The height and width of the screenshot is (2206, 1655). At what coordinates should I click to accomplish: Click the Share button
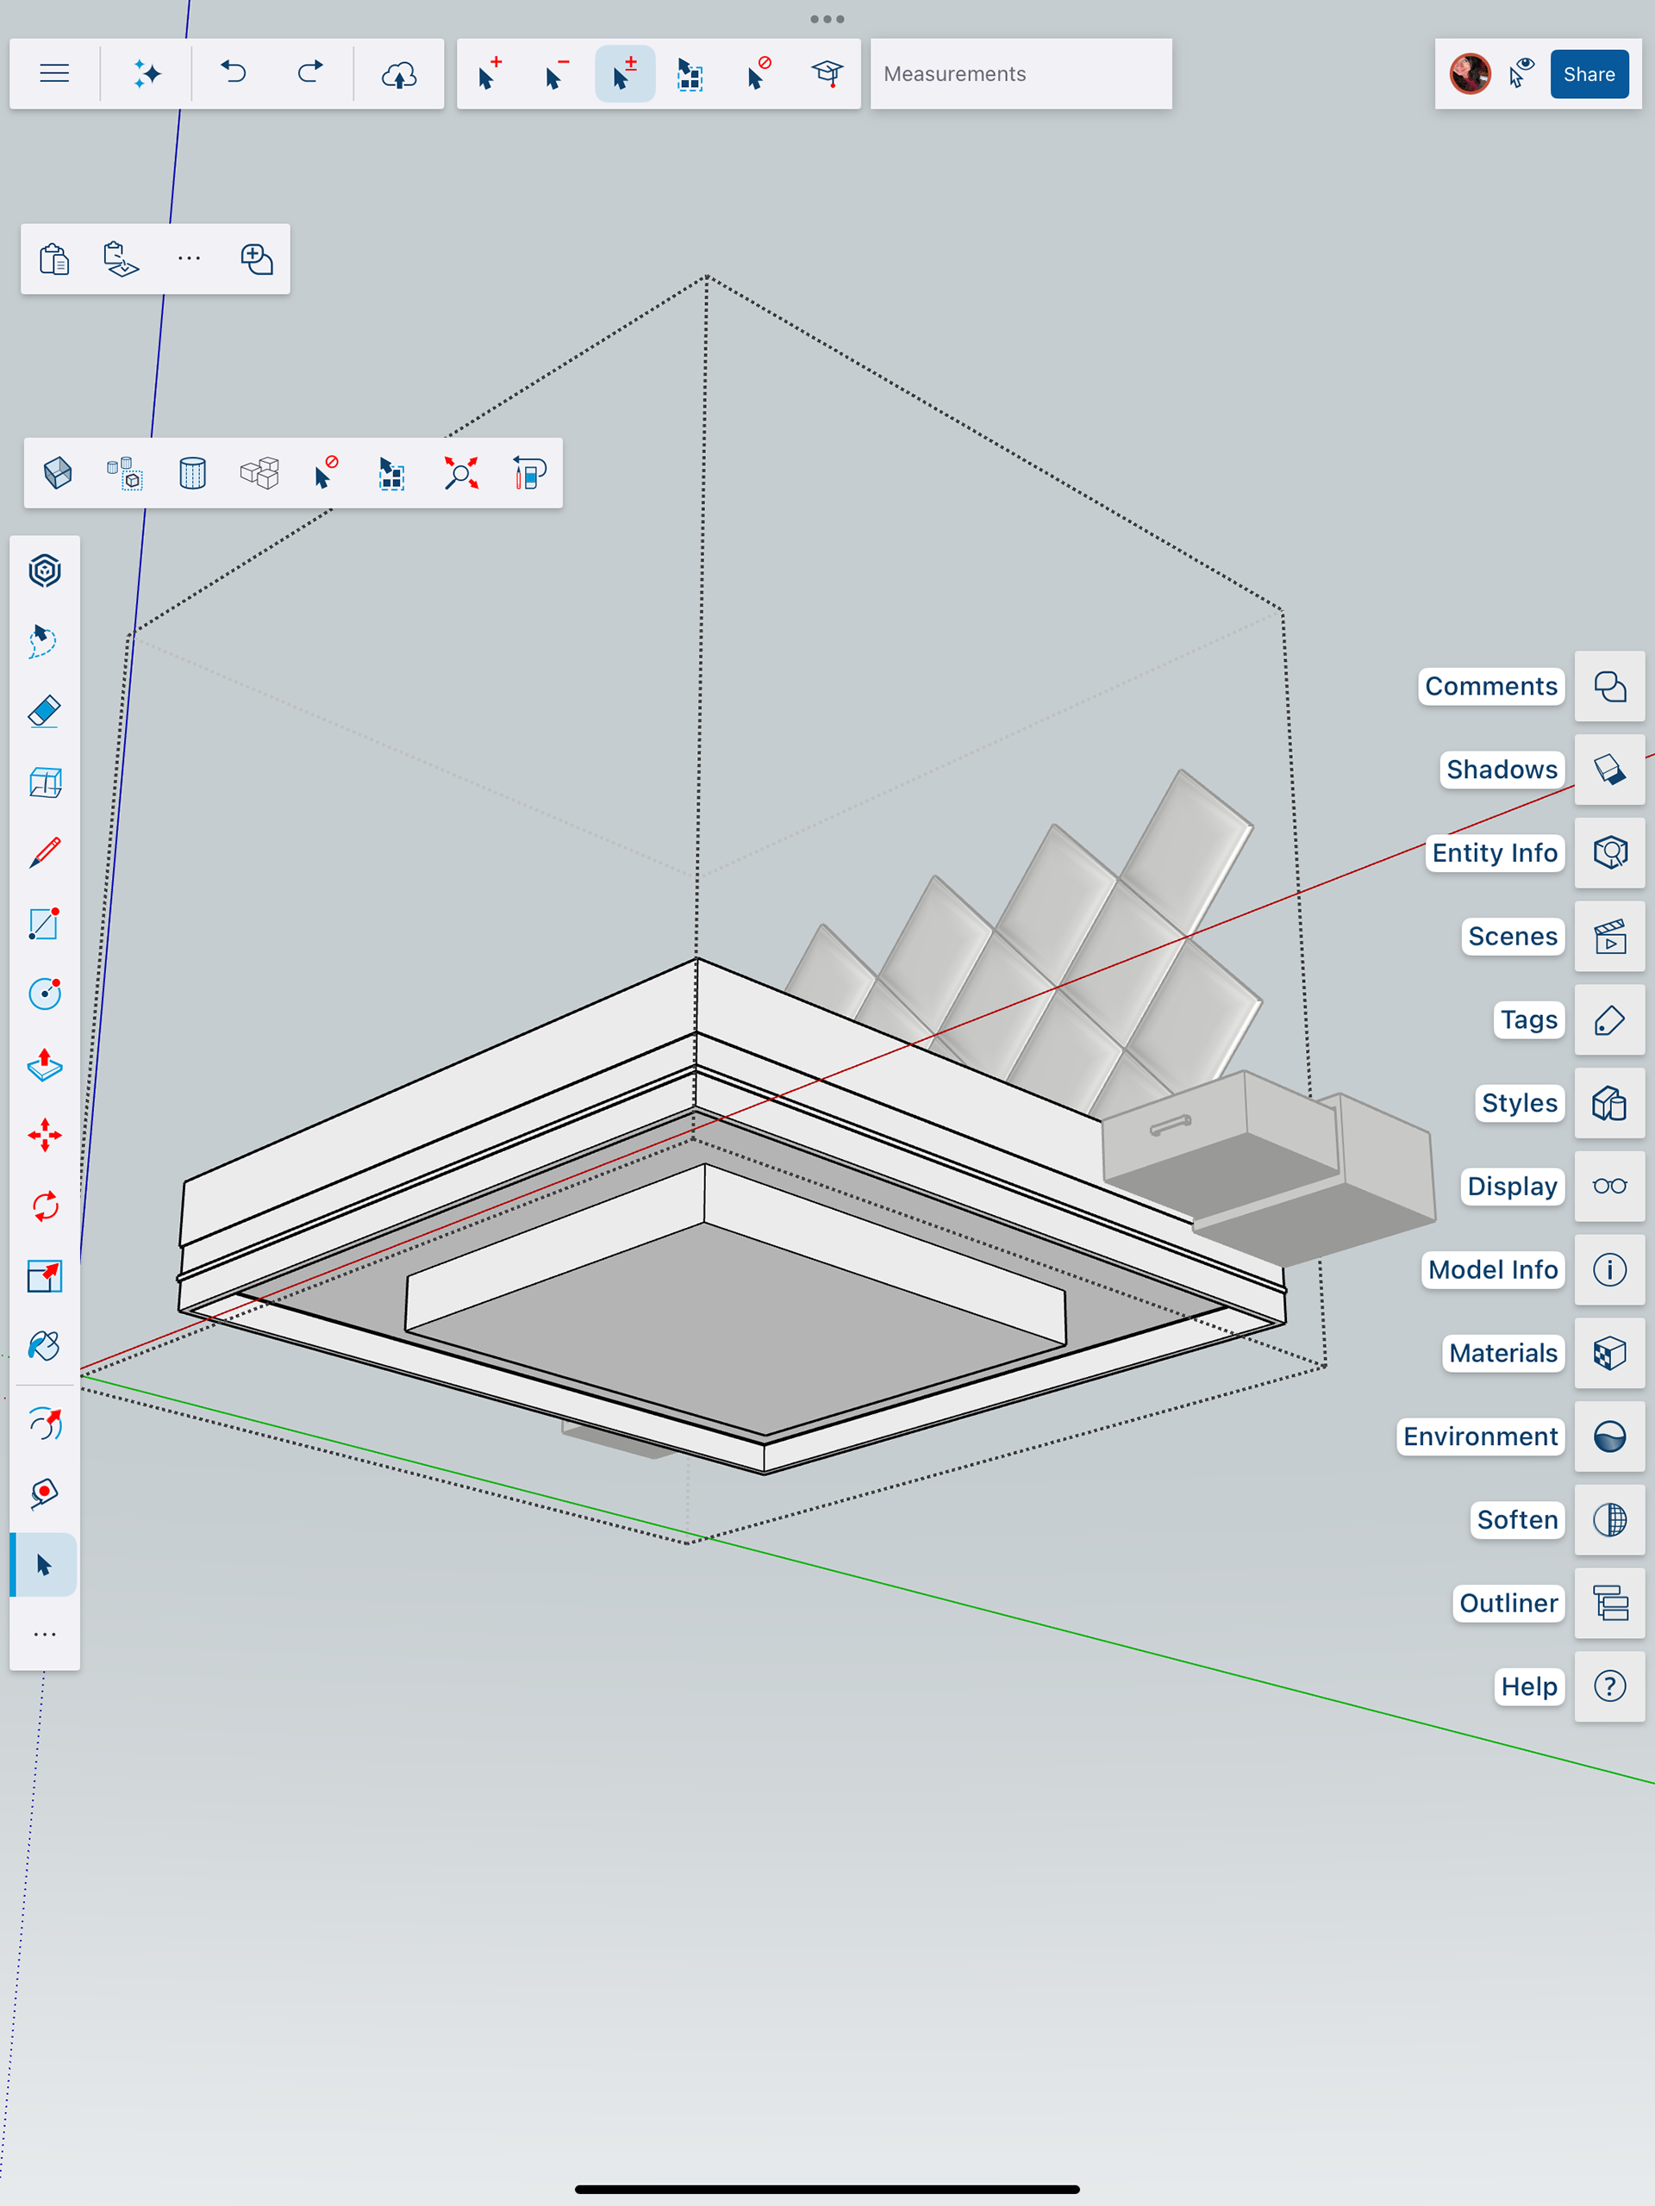[1588, 74]
